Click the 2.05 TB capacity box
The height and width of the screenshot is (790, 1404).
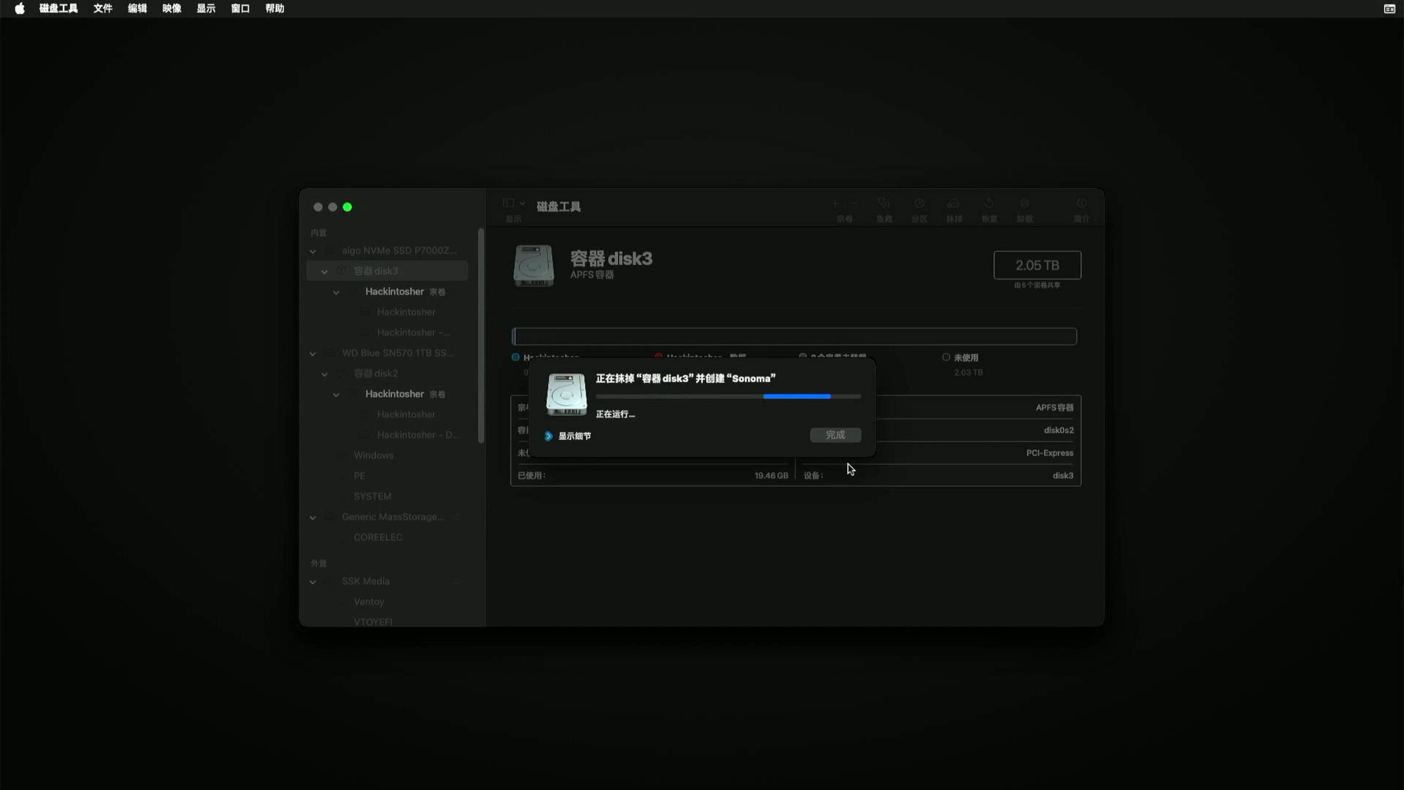(x=1037, y=265)
